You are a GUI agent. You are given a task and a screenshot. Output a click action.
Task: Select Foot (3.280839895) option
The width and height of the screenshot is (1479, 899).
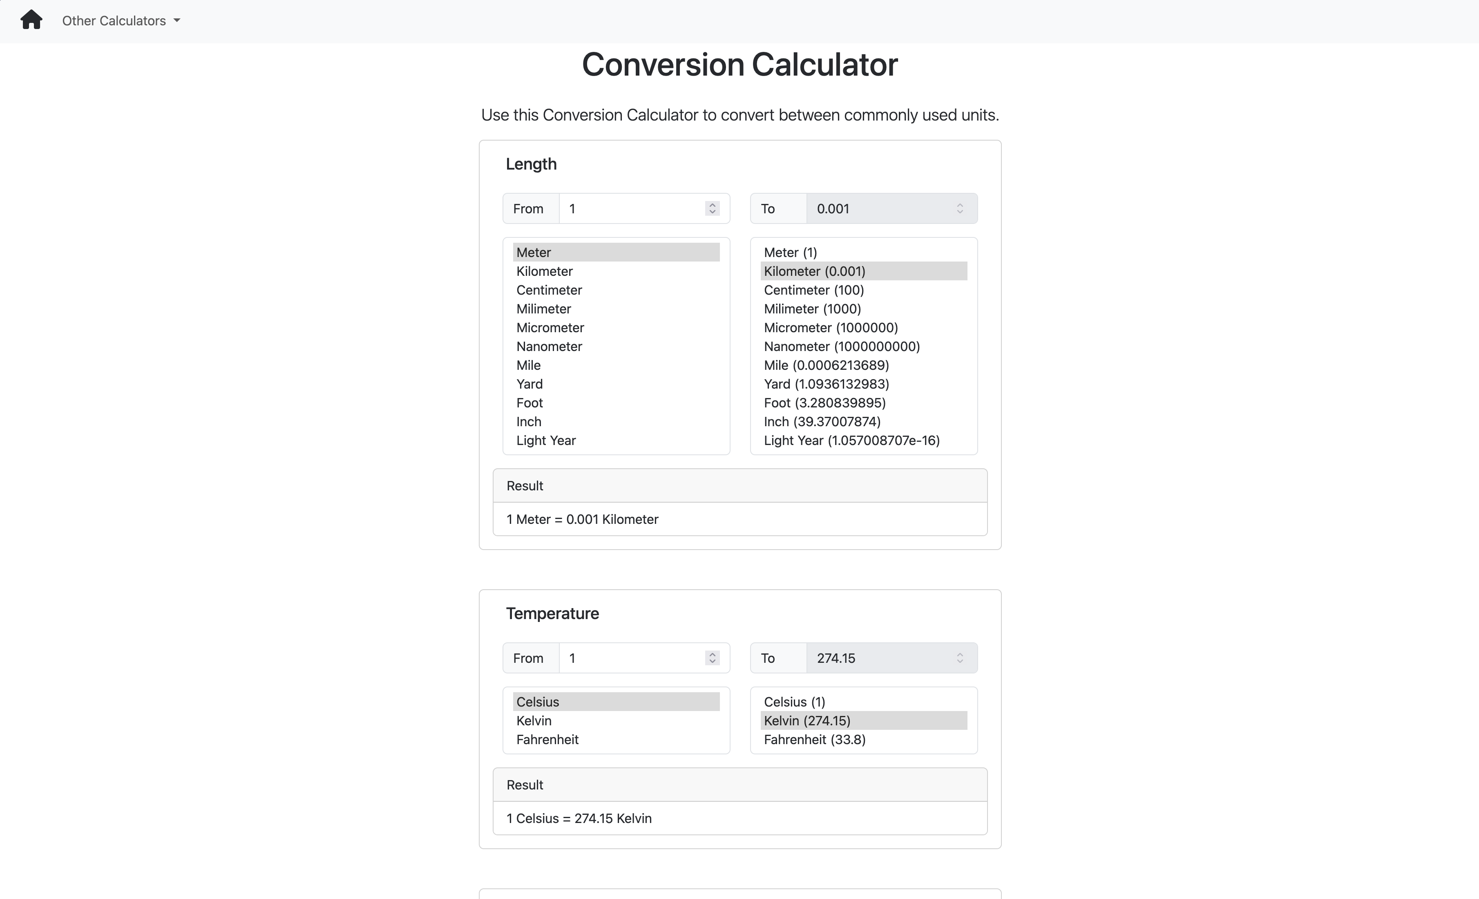pyautogui.click(x=864, y=403)
